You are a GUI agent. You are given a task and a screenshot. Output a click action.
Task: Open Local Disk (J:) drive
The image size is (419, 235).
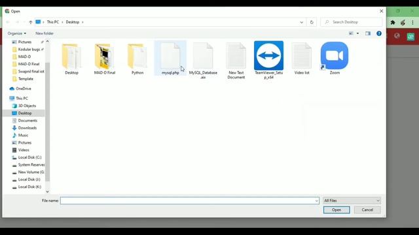point(29,180)
